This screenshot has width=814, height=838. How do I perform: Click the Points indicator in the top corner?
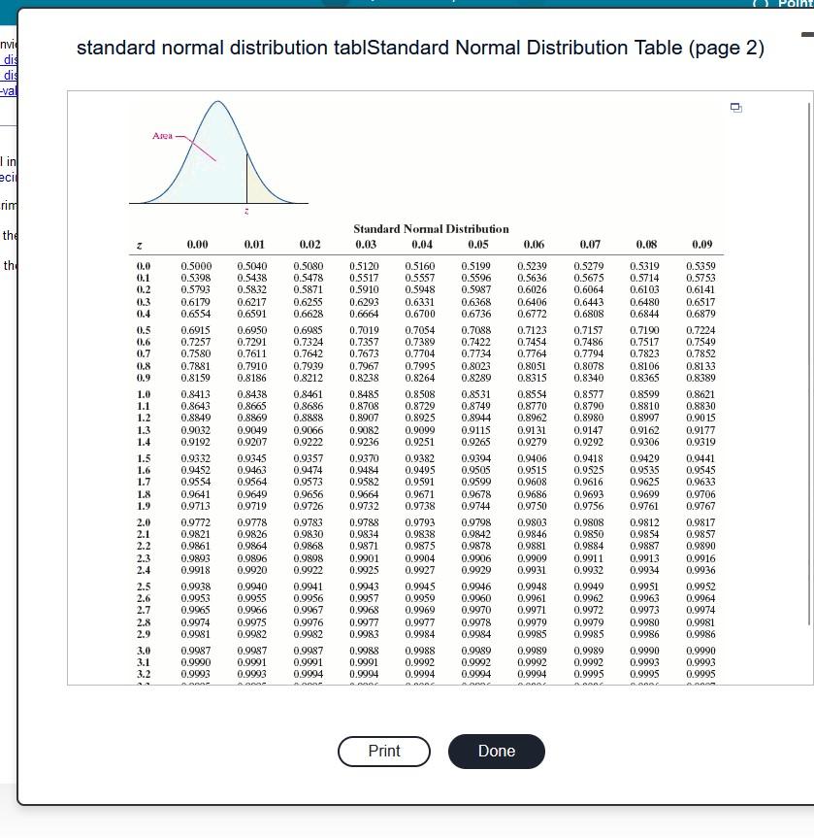(x=796, y=4)
